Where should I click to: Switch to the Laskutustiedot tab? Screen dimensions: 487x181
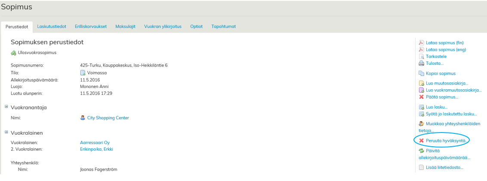(52, 27)
